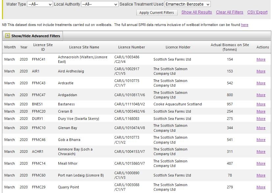
Task: Sort table by the Month column header
Action: pos(10,47)
